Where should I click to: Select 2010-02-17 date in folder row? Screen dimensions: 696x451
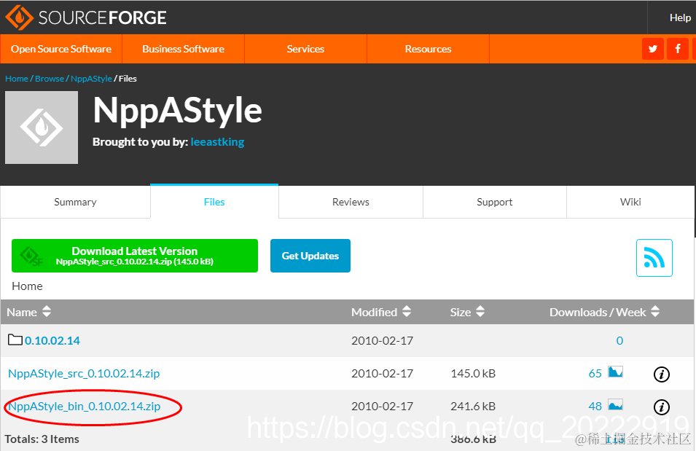[382, 340]
